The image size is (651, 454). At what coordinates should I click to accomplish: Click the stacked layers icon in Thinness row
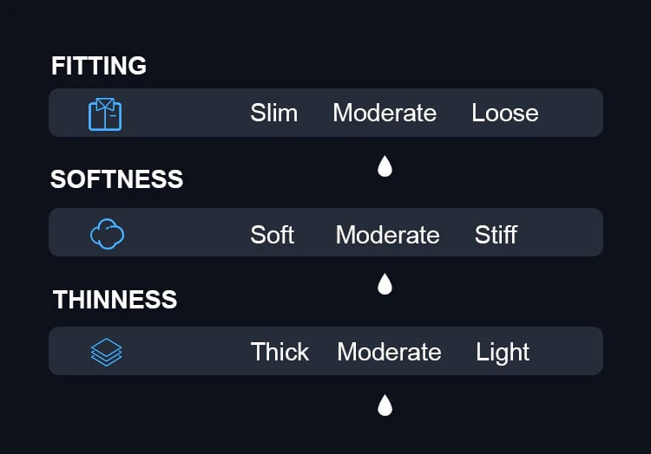[106, 352]
